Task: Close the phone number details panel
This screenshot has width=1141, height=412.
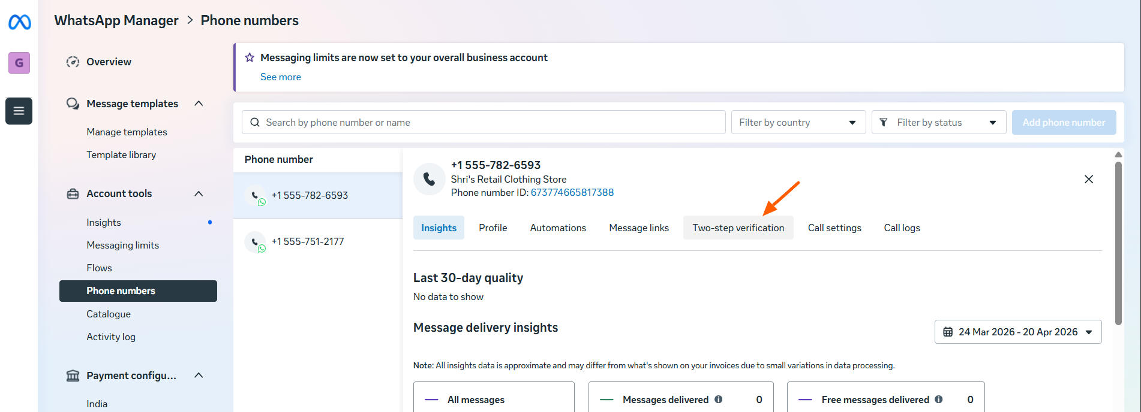Action: pyautogui.click(x=1089, y=179)
